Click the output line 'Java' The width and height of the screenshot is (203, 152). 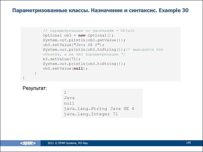tap(69, 98)
